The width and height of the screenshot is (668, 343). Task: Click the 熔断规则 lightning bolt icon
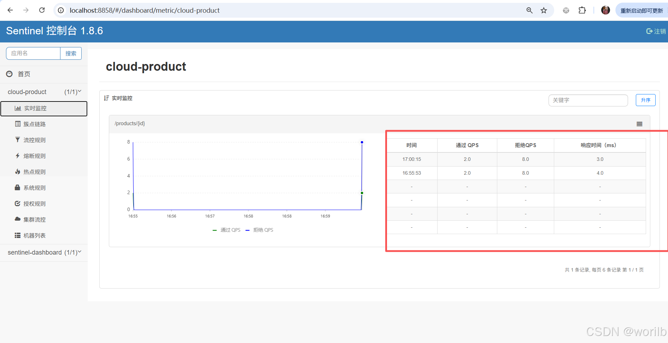pyautogui.click(x=18, y=156)
